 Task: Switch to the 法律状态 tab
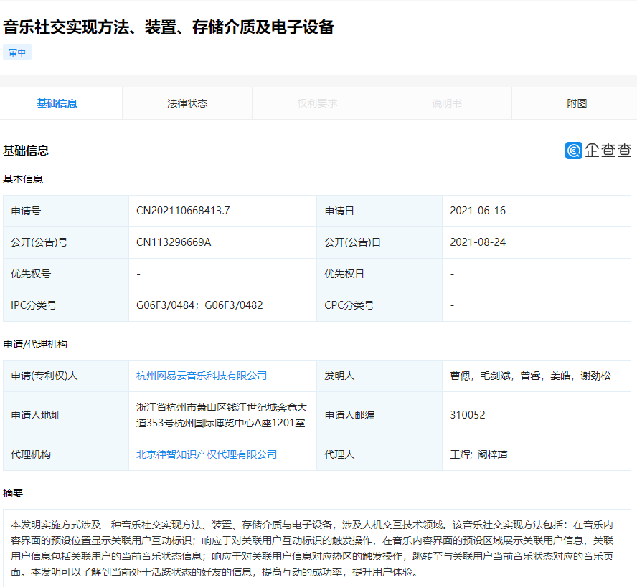pyautogui.click(x=187, y=103)
